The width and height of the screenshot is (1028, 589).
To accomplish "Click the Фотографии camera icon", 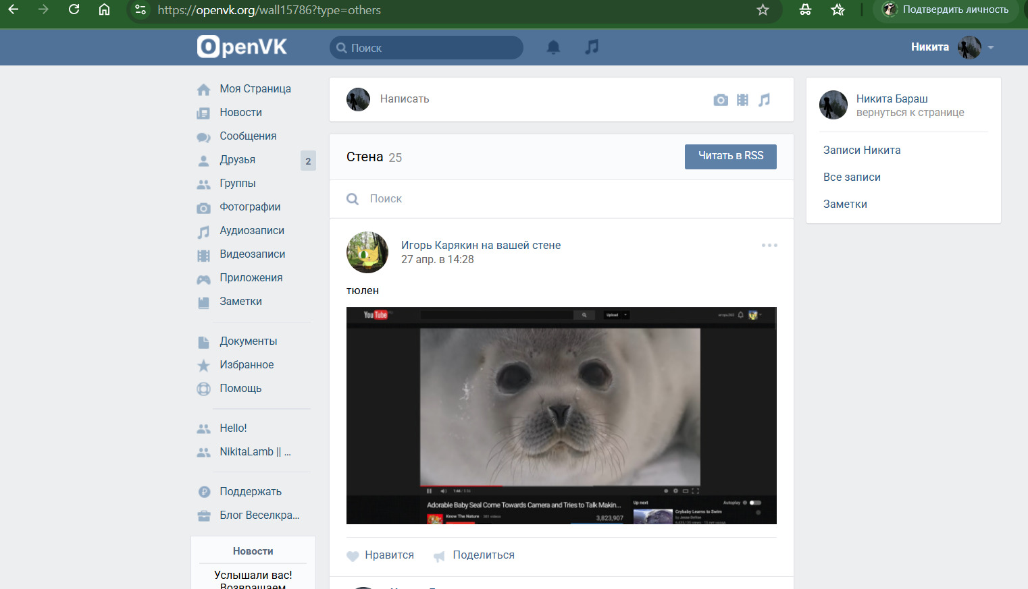I will [203, 208].
